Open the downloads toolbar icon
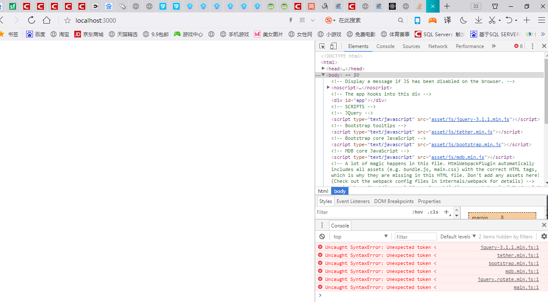This screenshot has height=302, width=548. [478, 20]
